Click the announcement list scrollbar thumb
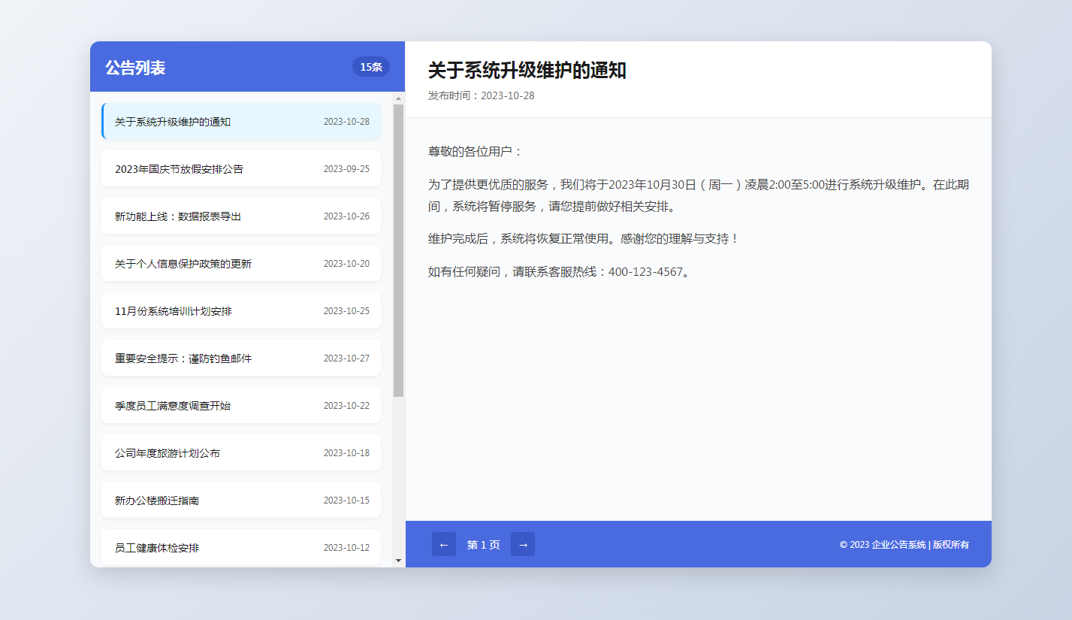This screenshot has height=620, width=1072. tap(398, 250)
